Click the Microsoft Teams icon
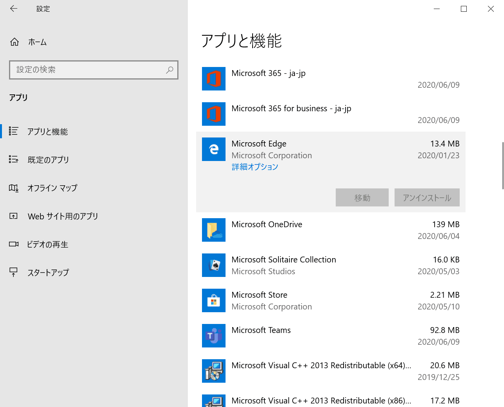504x407 pixels. tap(214, 336)
